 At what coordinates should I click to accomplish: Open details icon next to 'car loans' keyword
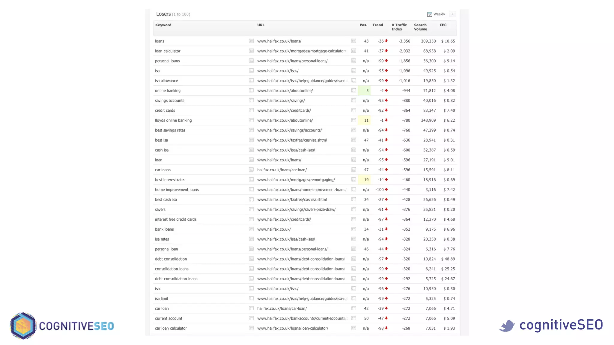point(251,170)
